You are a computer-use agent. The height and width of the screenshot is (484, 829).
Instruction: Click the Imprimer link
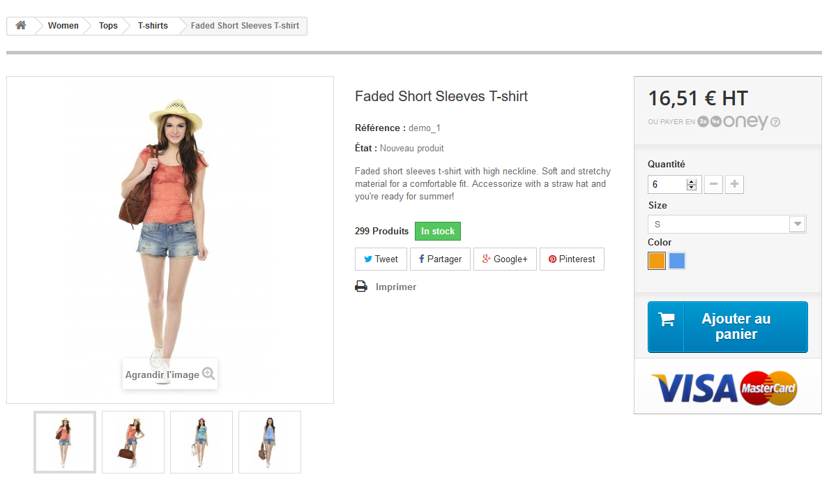396,287
